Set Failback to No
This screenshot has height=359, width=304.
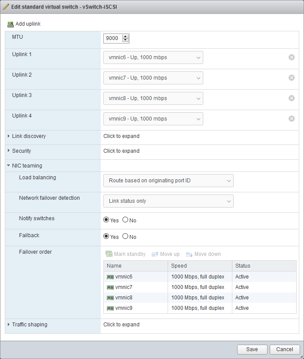coord(126,237)
